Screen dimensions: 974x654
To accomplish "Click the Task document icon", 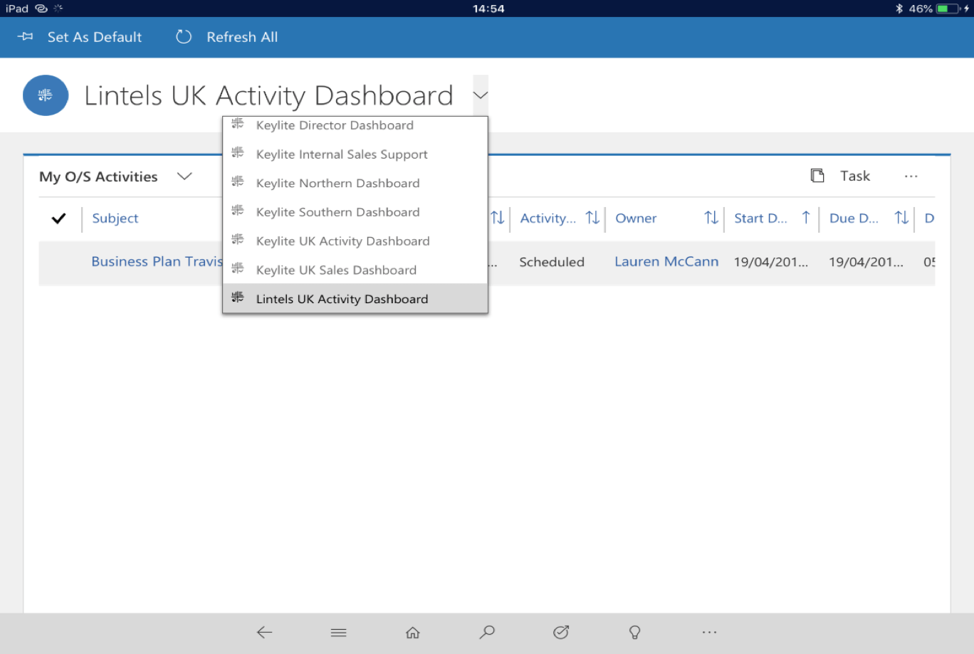I will (x=817, y=176).
